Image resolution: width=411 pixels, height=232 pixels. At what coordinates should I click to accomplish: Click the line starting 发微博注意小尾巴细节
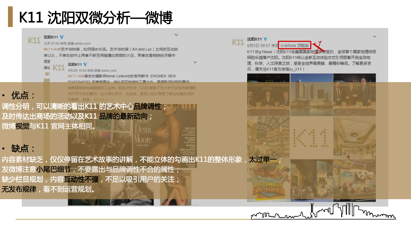click(91, 169)
